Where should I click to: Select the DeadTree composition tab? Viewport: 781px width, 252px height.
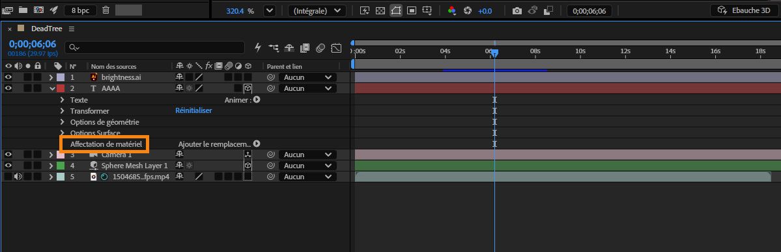(x=46, y=29)
